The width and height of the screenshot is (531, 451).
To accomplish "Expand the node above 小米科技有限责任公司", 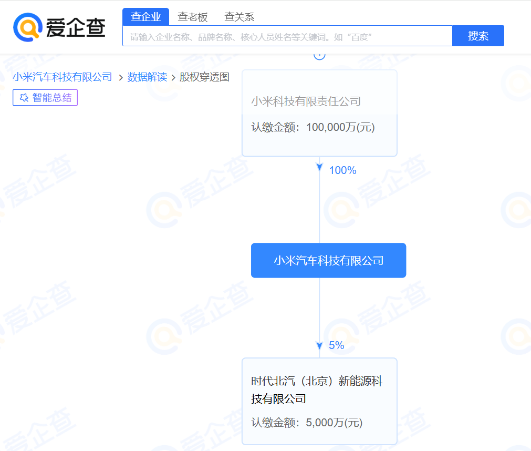I will pos(319,56).
